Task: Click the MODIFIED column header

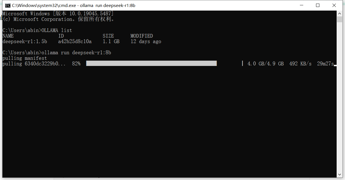Action: 142,36
